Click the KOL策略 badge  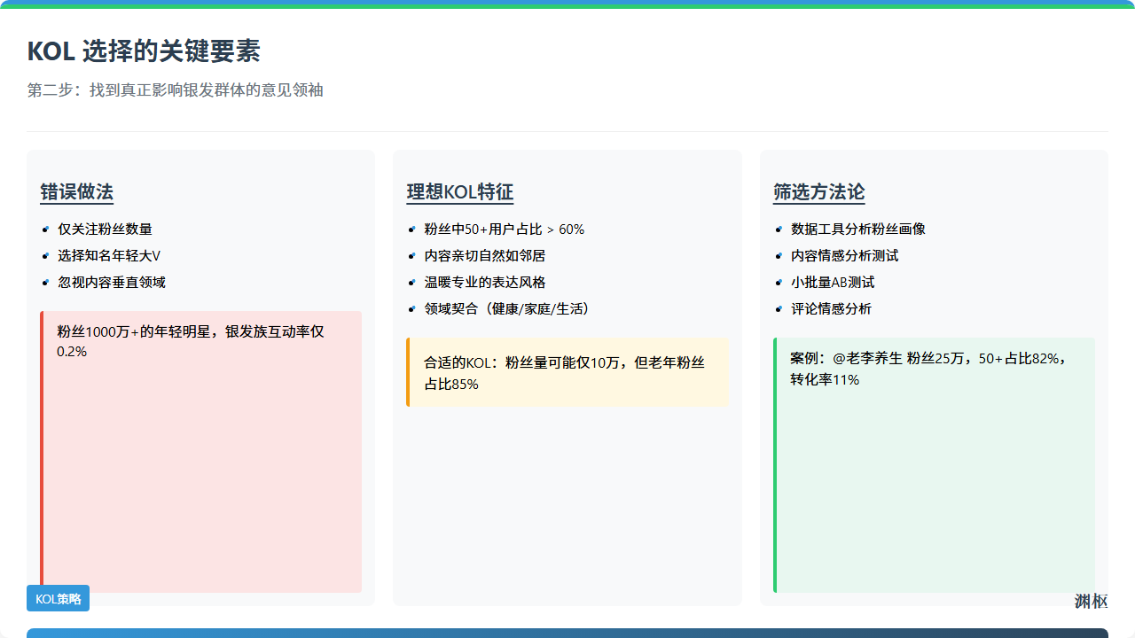(x=58, y=599)
